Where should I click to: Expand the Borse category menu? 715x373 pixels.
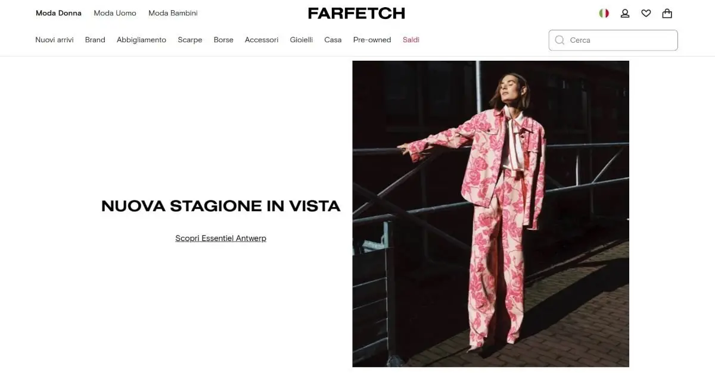coord(223,40)
